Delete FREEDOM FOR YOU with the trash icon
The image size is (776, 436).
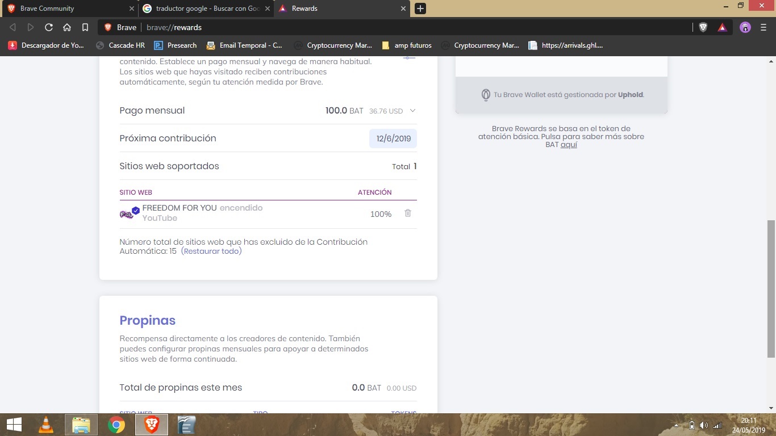408,213
